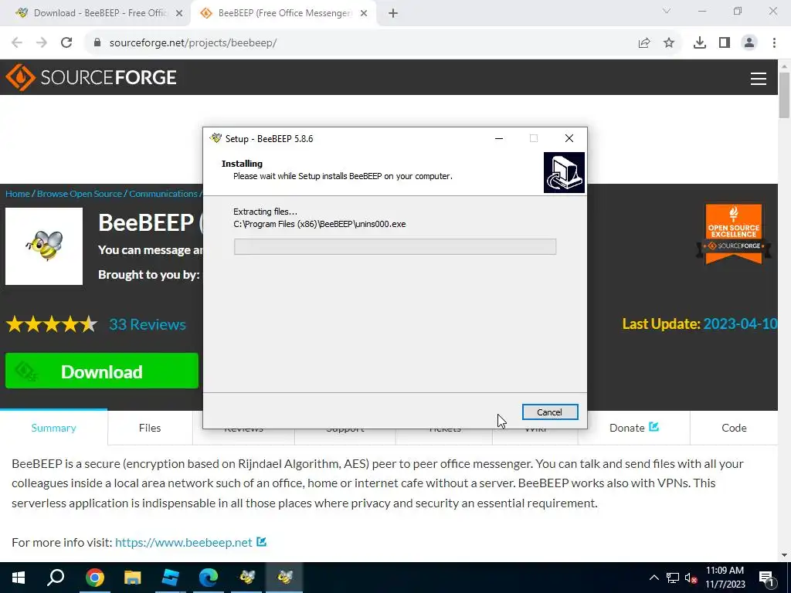Click the green Download button on SourceForge

102,371
